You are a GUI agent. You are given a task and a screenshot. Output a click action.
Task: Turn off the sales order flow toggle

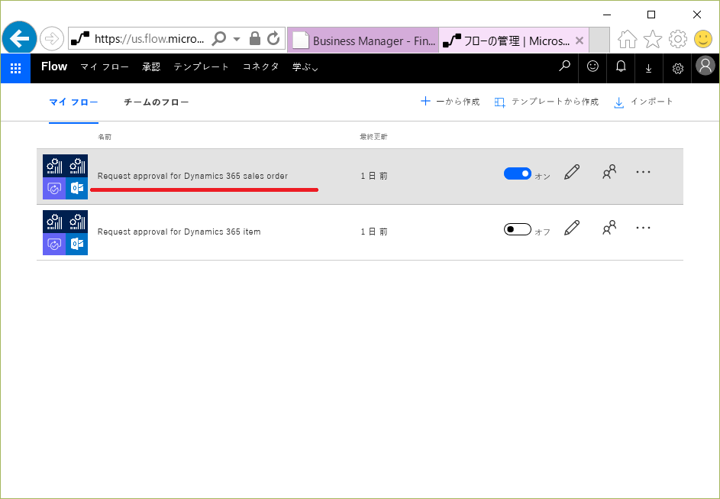click(518, 173)
